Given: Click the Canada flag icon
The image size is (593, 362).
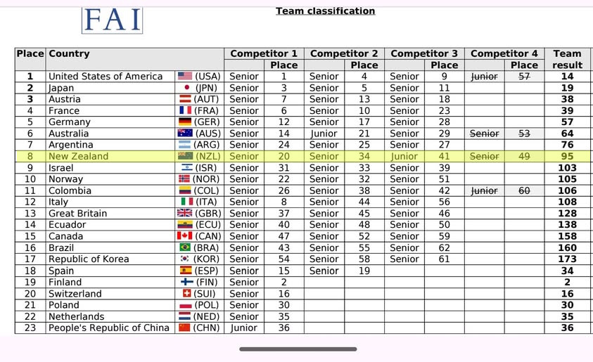Looking at the screenshot, I should click(185, 236).
